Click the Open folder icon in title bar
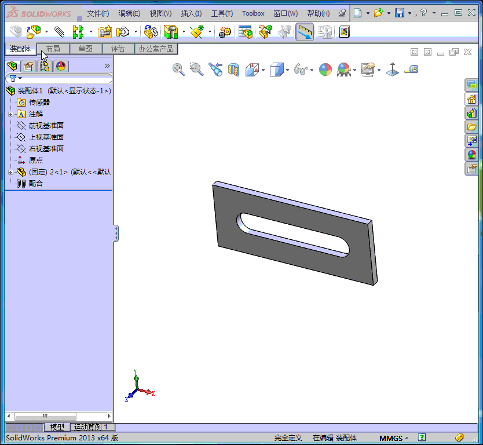The height and width of the screenshot is (445, 483). coord(378,13)
